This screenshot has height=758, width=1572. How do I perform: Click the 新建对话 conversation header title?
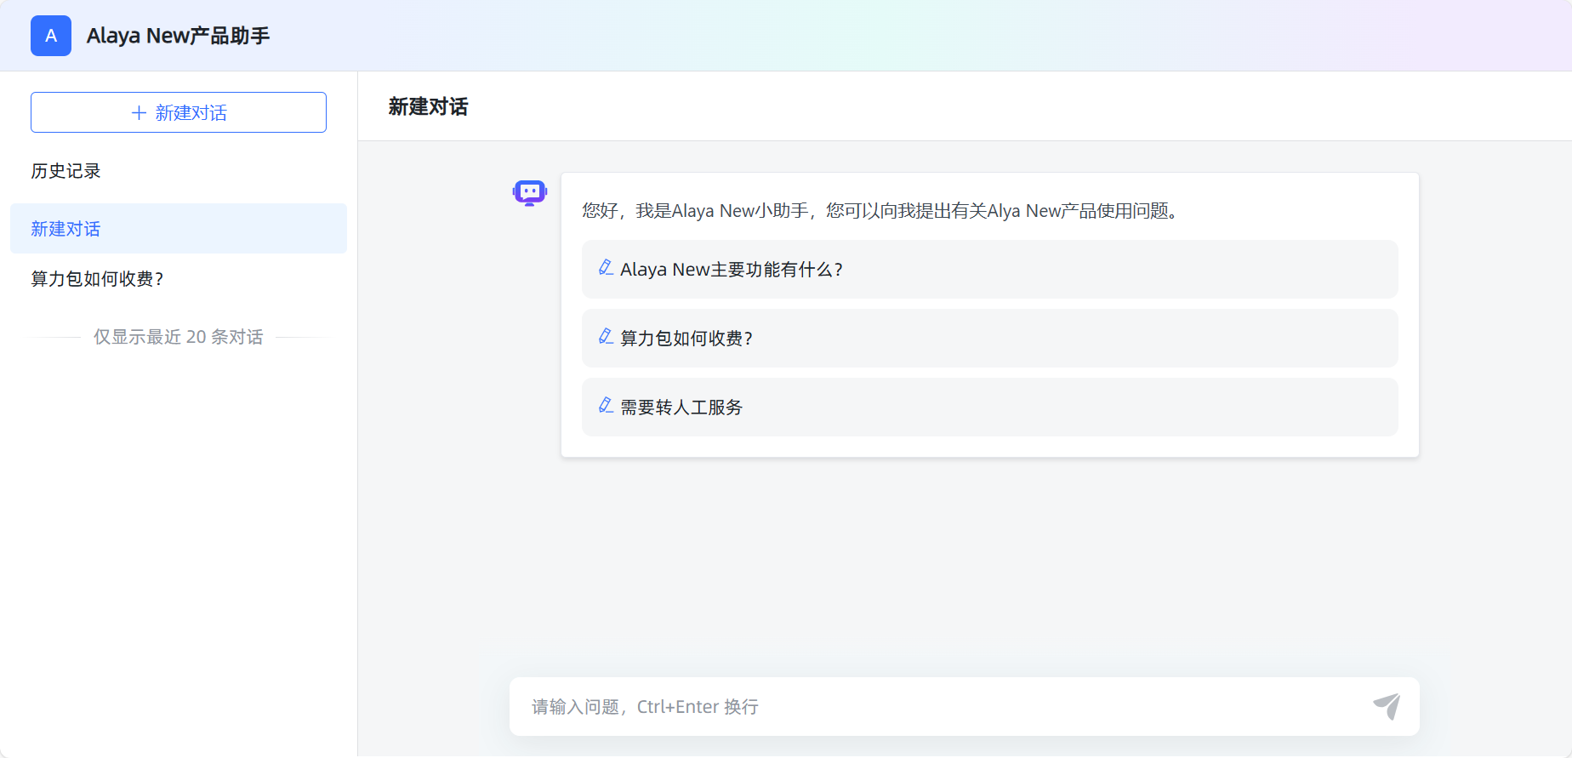click(428, 107)
